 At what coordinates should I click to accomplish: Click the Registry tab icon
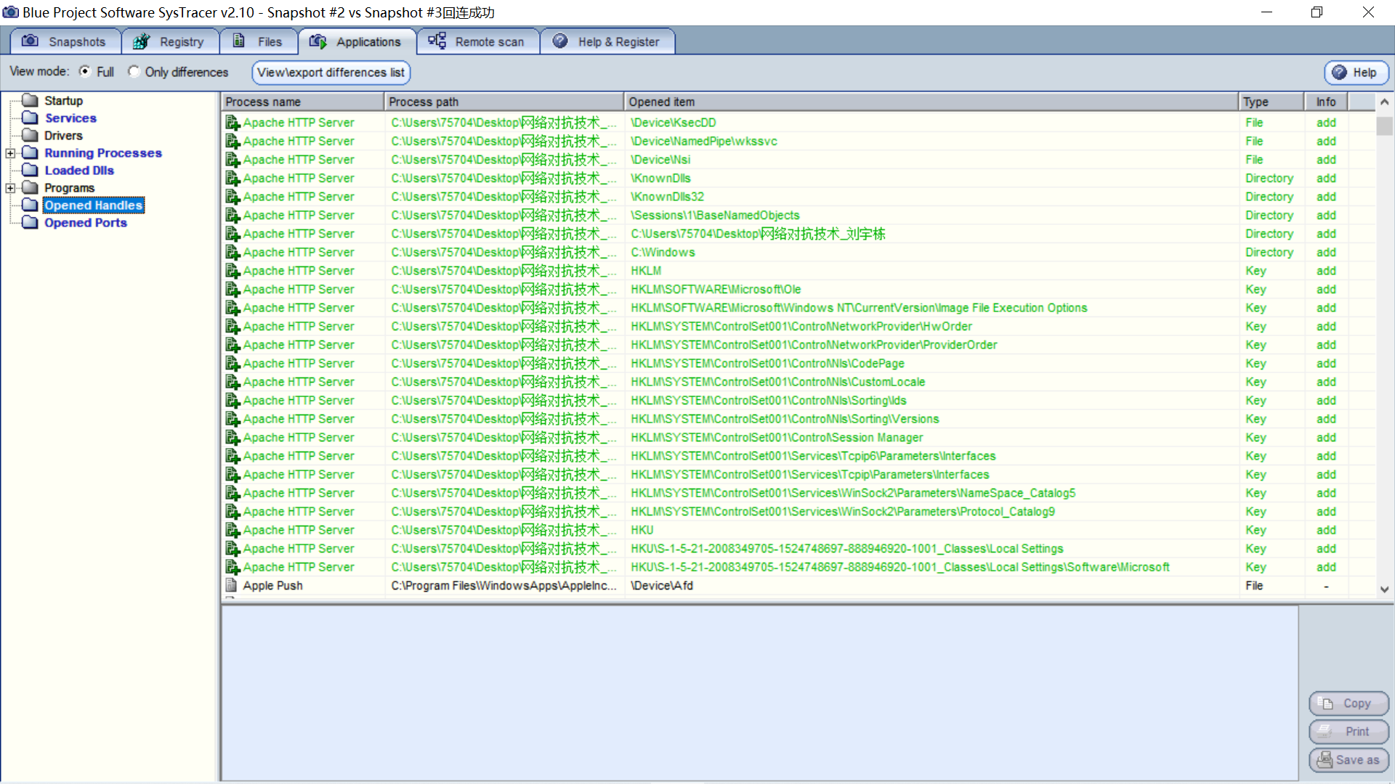(x=141, y=41)
